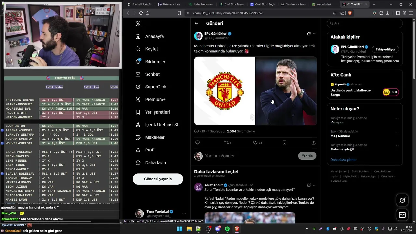Open Maç Sonucu trending topic
The height and width of the screenshot is (234, 416).
coord(340,136)
